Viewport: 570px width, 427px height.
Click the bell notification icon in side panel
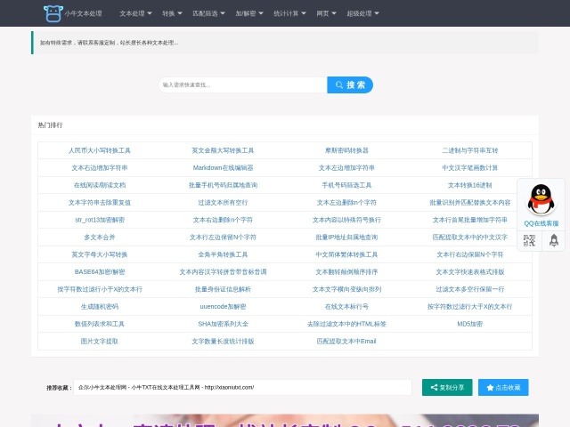(x=554, y=240)
